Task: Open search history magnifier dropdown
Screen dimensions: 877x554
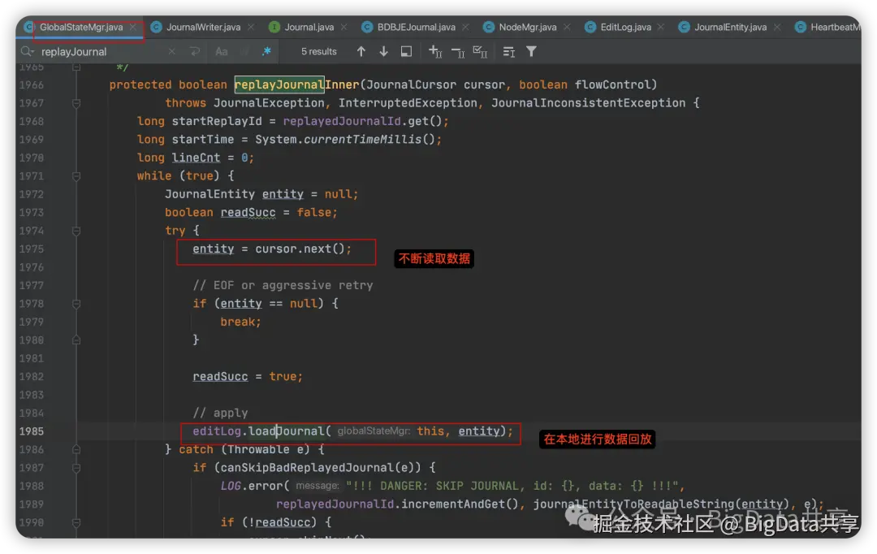Action: click(x=27, y=51)
